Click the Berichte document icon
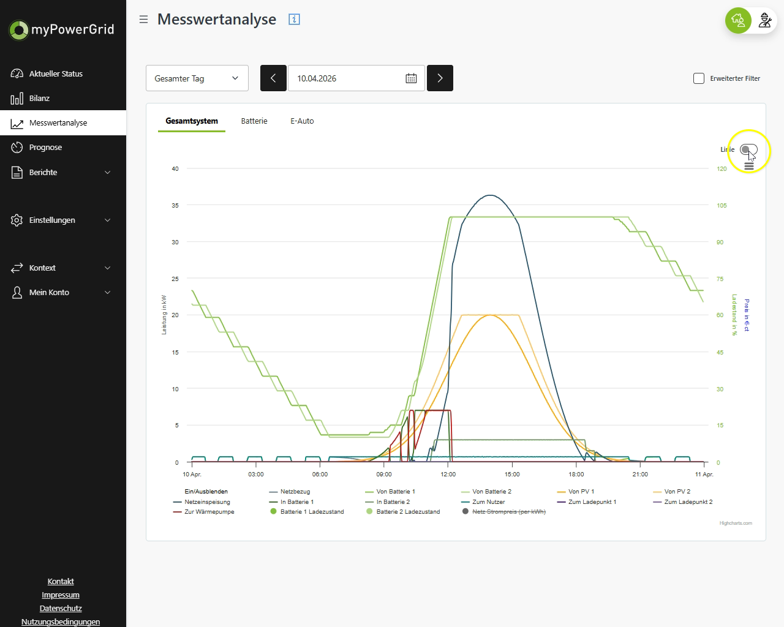Image resolution: width=784 pixels, height=627 pixels. click(17, 173)
